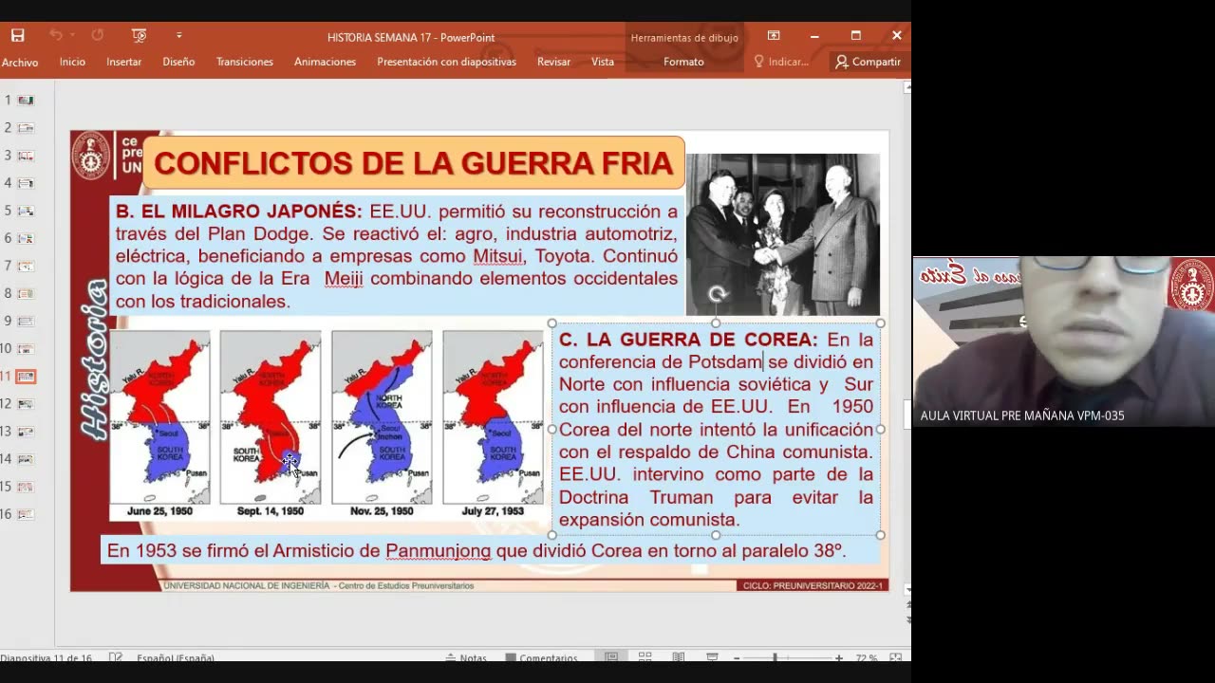
Task: Click the rotation handle above the text box
Action: coord(717,295)
